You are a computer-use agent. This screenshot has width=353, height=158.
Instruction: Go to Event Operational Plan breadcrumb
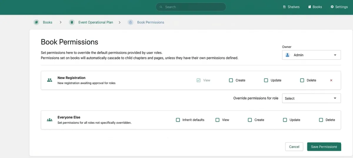click(96, 22)
